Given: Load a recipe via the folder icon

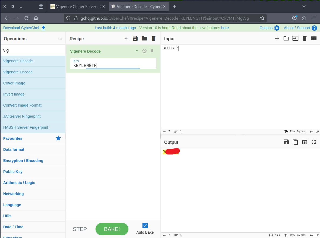Looking at the screenshot, I should point(144,39).
